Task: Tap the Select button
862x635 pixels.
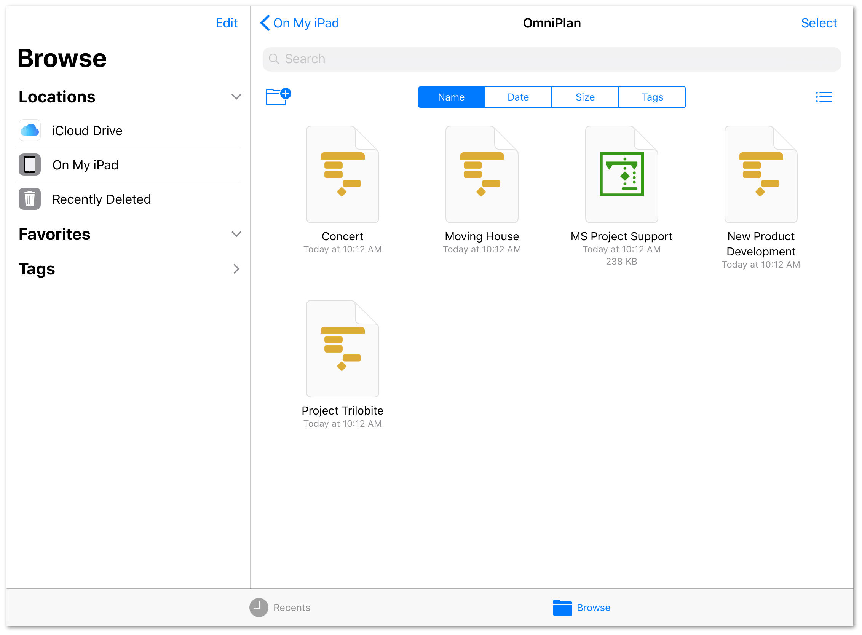Action: (819, 23)
